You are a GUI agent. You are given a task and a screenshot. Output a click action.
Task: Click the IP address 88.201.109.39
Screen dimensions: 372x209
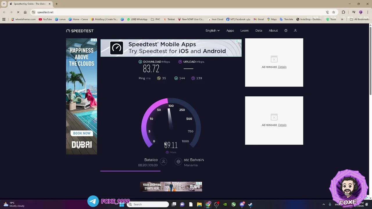click(148, 165)
